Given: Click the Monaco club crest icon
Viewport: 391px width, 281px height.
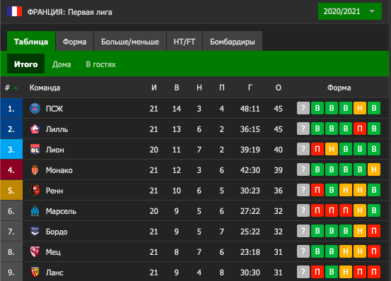Looking at the screenshot, I should coord(35,170).
